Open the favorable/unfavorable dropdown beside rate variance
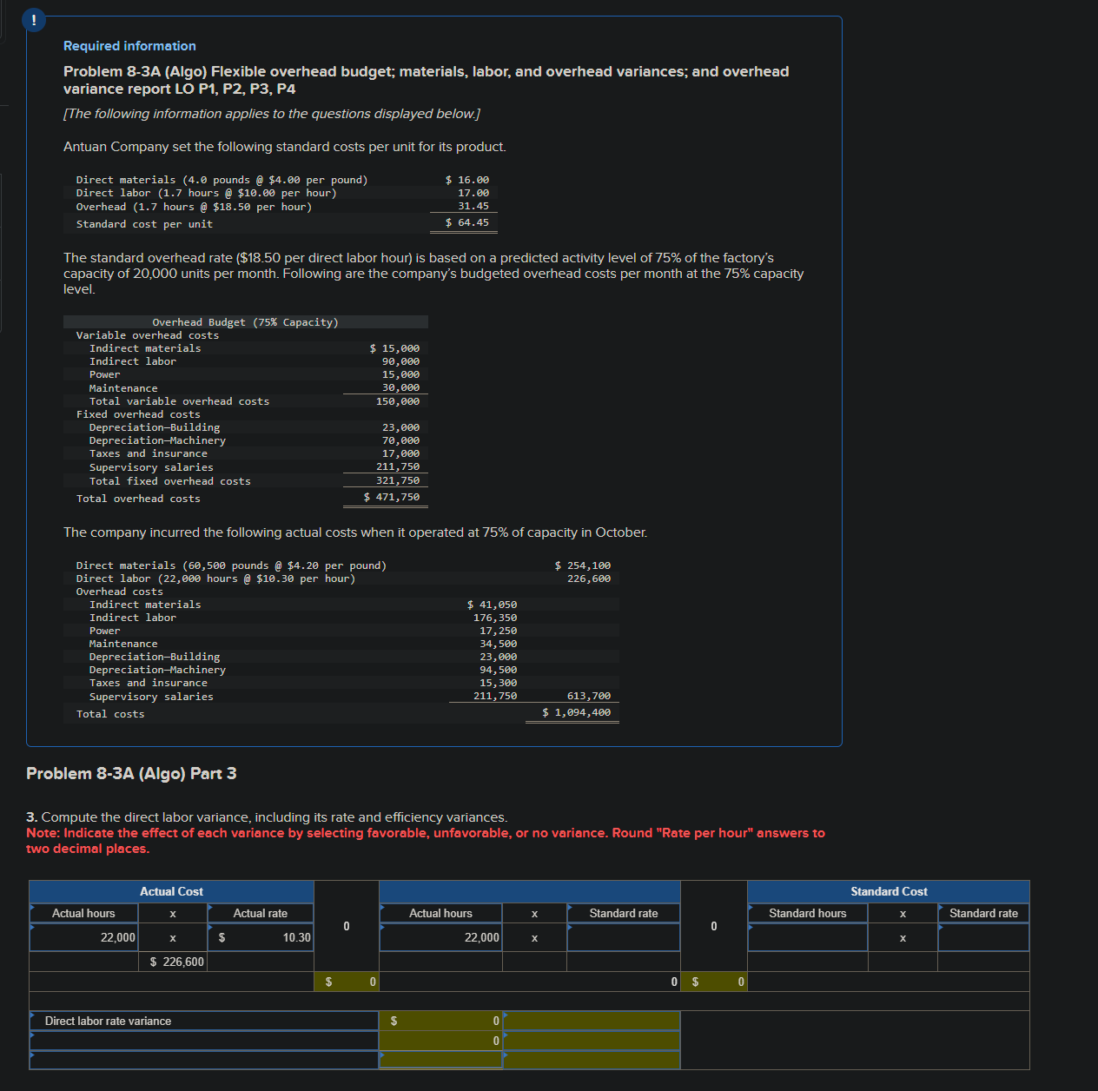 pyautogui.click(x=592, y=1021)
